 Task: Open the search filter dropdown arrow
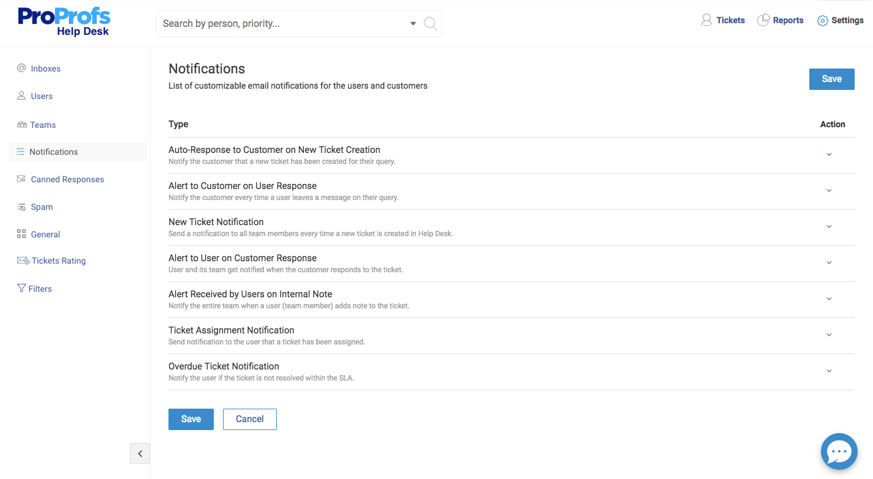(x=413, y=24)
